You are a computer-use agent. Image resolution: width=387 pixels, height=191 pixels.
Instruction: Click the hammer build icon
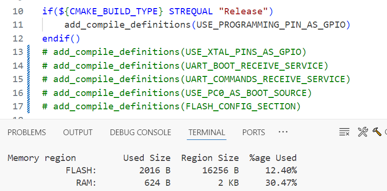376,132
